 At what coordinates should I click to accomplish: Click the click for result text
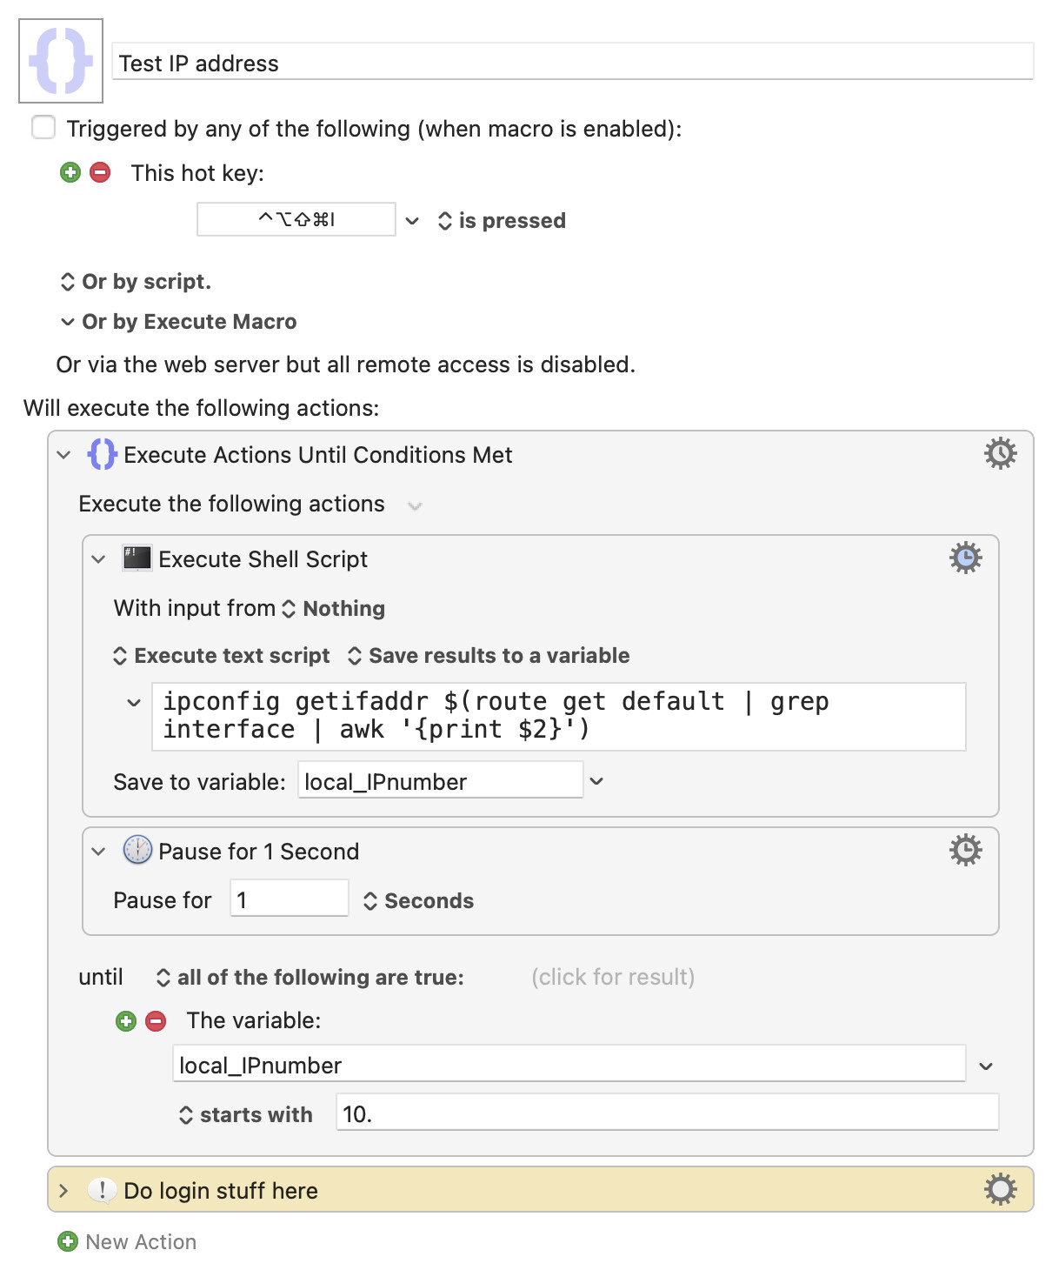click(613, 977)
